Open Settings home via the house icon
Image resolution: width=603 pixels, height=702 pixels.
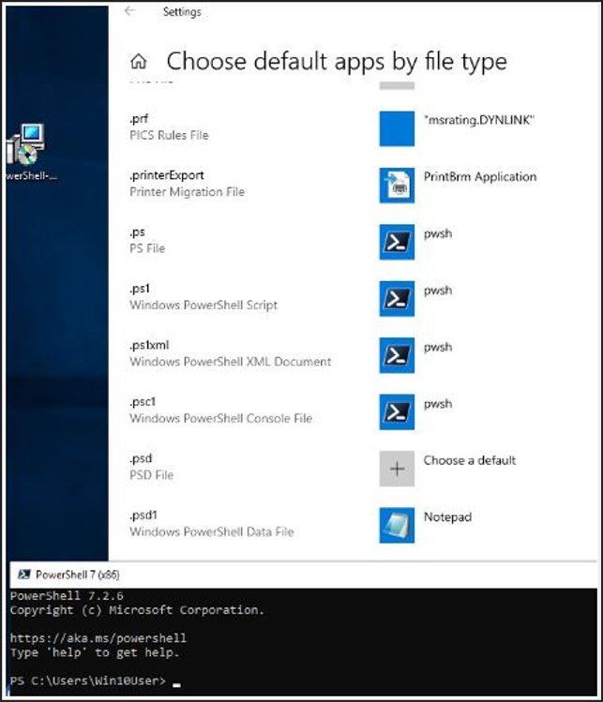point(139,61)
